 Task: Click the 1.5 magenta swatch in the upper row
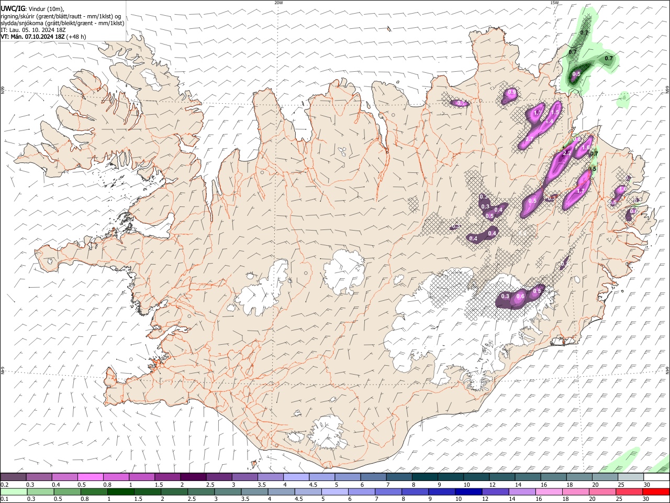pos(167,477)
